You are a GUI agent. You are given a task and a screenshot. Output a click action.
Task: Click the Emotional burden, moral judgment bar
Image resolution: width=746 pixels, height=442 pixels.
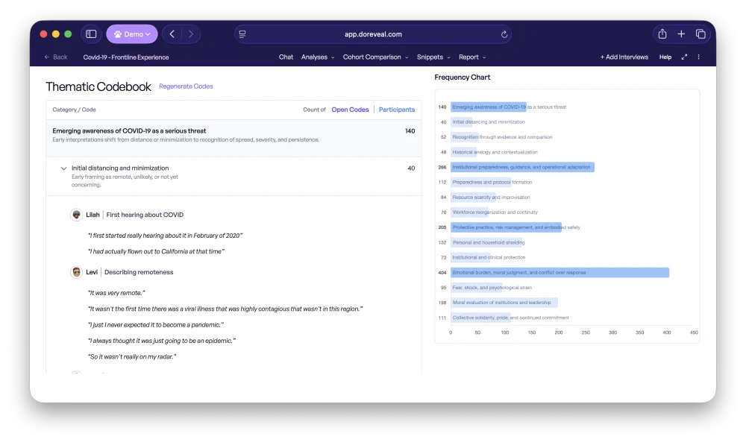559,273
